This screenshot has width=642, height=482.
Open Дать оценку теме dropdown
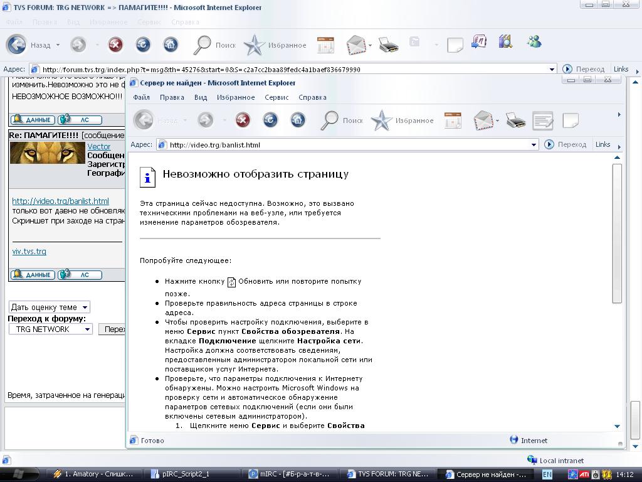(x=50, y=307)
